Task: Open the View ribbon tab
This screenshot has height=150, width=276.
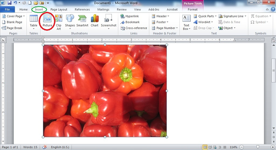Action: [137, 9]
